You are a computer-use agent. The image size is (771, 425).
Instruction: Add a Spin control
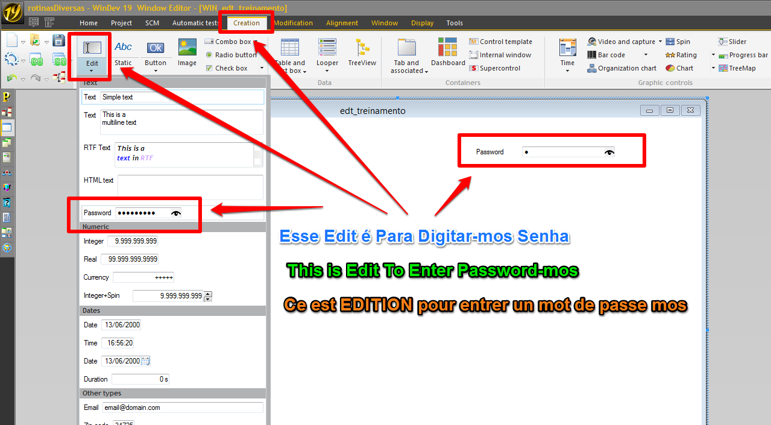pyautogui.click(x=678, y=42)
